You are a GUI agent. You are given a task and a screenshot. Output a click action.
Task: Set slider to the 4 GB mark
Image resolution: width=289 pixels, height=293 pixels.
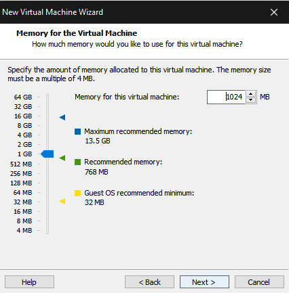(x=47, y=135)
